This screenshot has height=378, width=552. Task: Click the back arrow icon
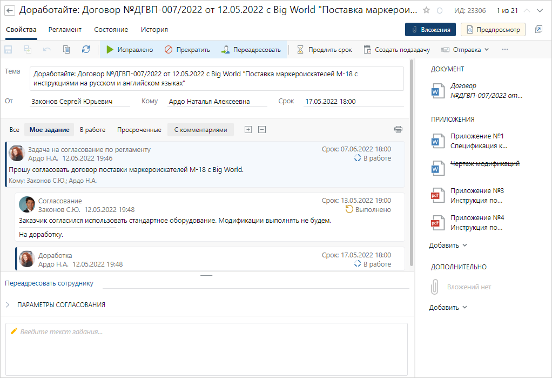tap(9, 10)
